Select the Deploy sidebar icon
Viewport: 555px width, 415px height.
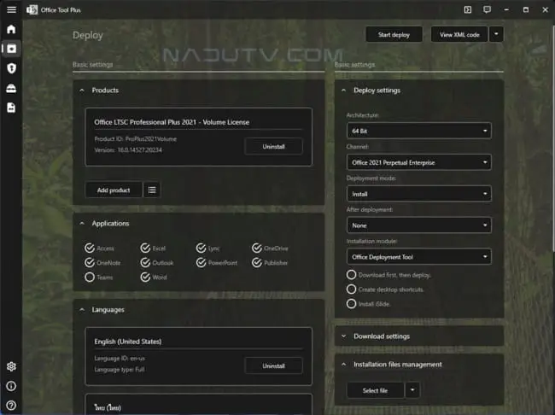(11, 49)
